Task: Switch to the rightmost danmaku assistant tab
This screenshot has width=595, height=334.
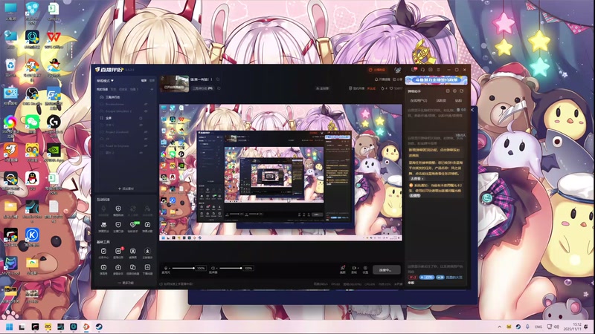Action: (x=458, y=101)
